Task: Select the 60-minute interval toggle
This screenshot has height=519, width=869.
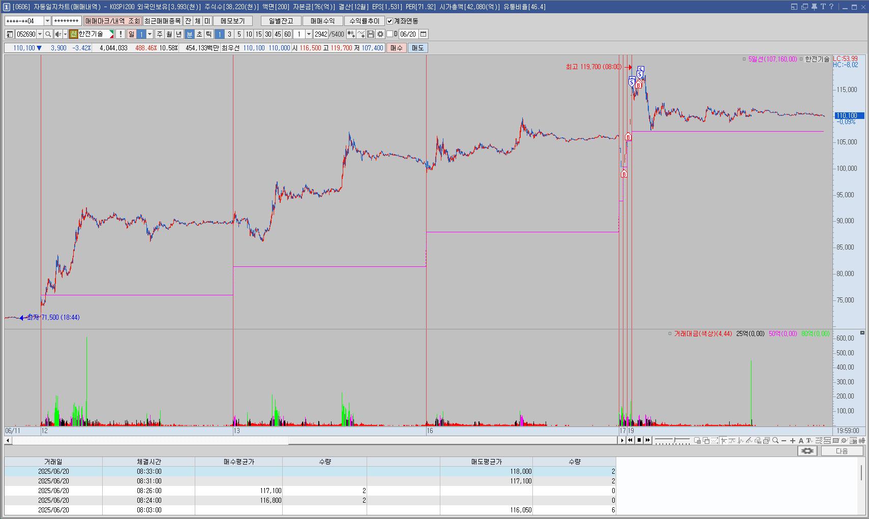Action: click(287, 34)
